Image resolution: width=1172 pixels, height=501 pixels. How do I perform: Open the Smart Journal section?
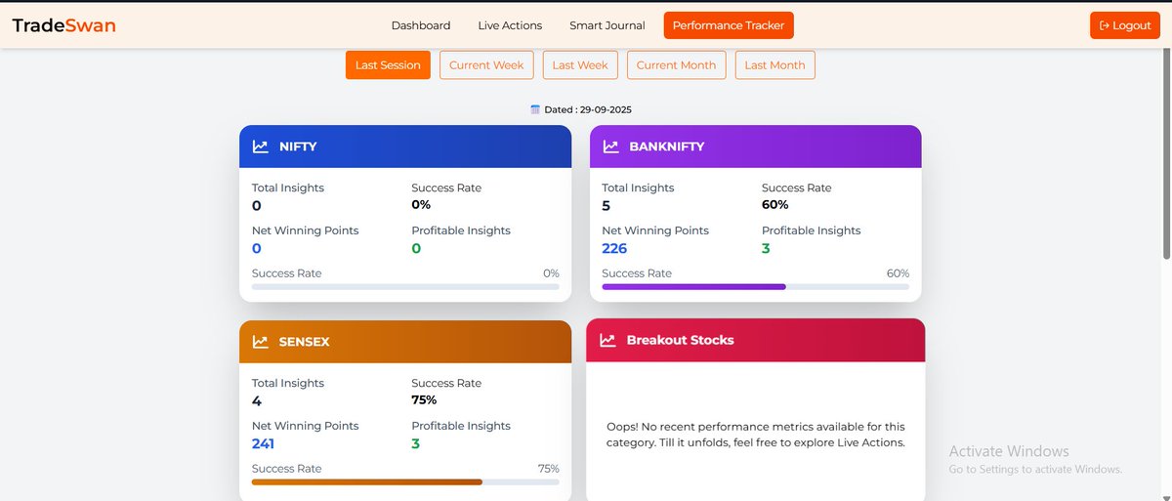click(607, 25)
